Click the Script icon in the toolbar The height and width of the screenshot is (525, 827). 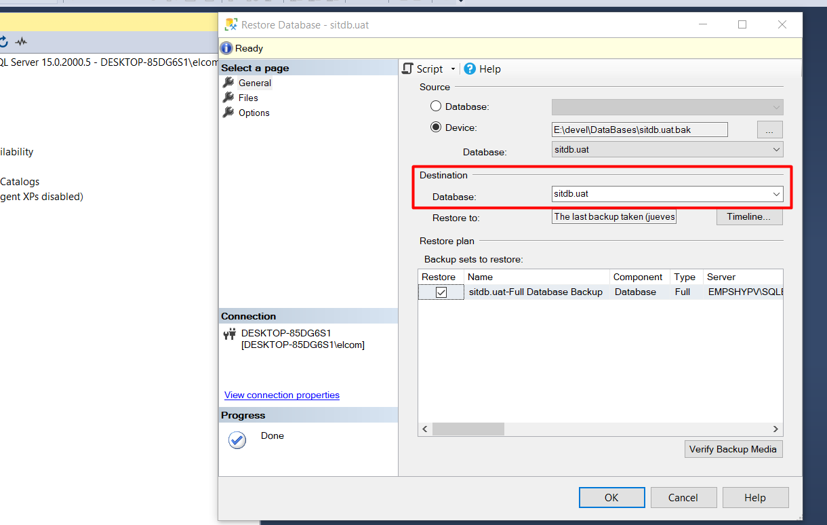click(x=407, y=69)
